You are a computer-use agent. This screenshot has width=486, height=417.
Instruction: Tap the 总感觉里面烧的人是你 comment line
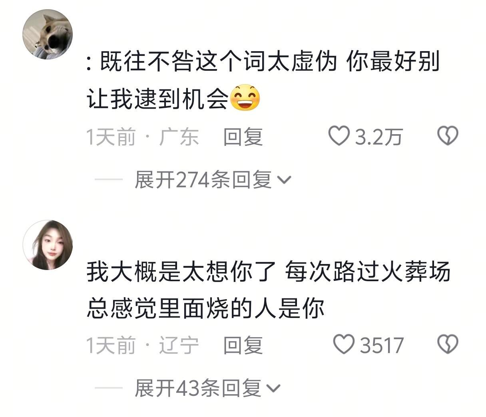205,308
